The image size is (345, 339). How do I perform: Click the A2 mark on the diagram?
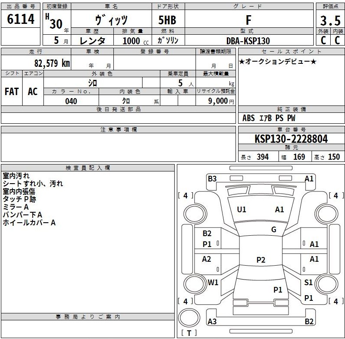click(206, 259)
